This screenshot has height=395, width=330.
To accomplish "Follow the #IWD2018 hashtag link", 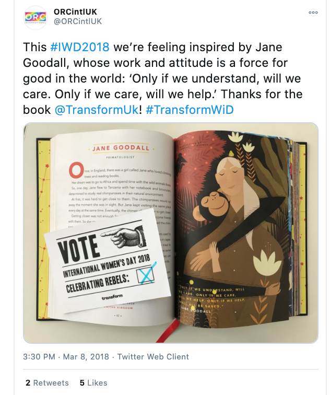I will pyautogui.click(x=80, y=47).
